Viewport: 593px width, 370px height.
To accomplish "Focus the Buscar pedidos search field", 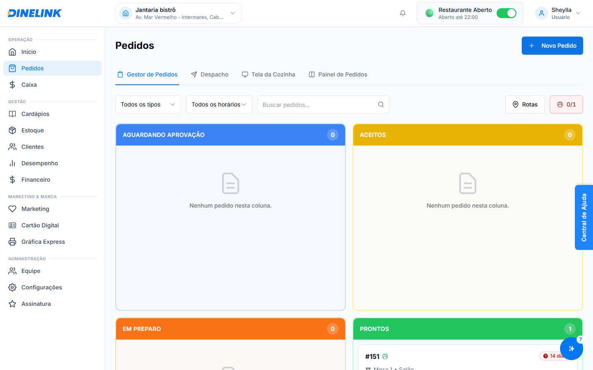I will pyautogui.click(x=323, y=104).
